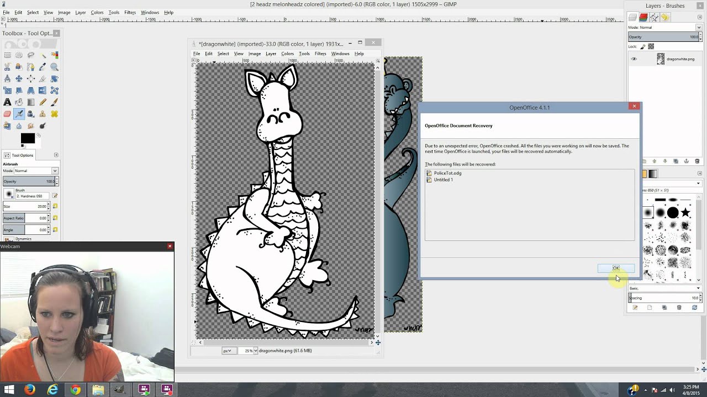The width and height of the screenshot is (707, 397).
Task: Select the Ellipse Select tool
Action: tap(19, 55)
